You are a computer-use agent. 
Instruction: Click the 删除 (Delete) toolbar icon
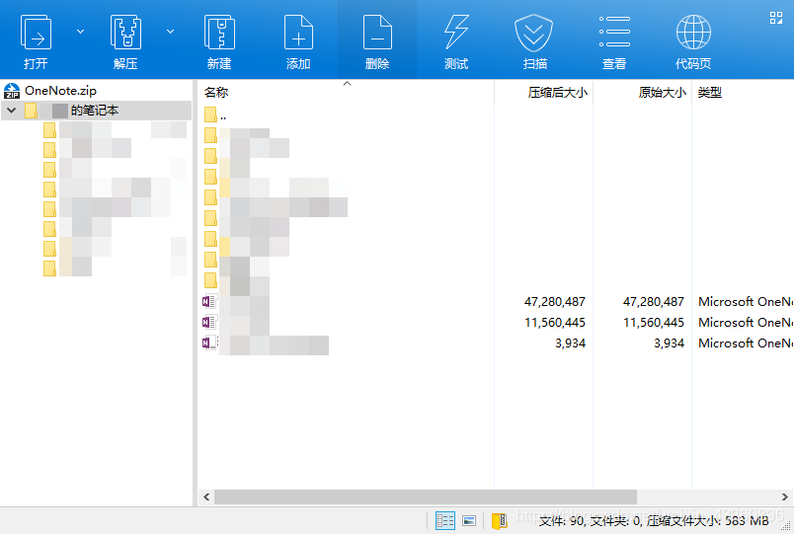click(x=377, y=33)
